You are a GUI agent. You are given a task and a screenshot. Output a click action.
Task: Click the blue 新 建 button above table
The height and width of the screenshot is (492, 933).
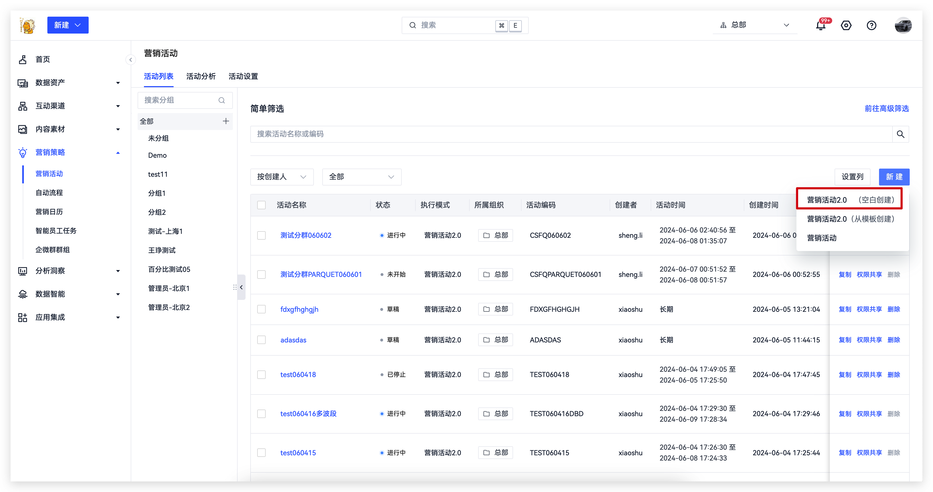pyautogui.click(x=894, y=177)
